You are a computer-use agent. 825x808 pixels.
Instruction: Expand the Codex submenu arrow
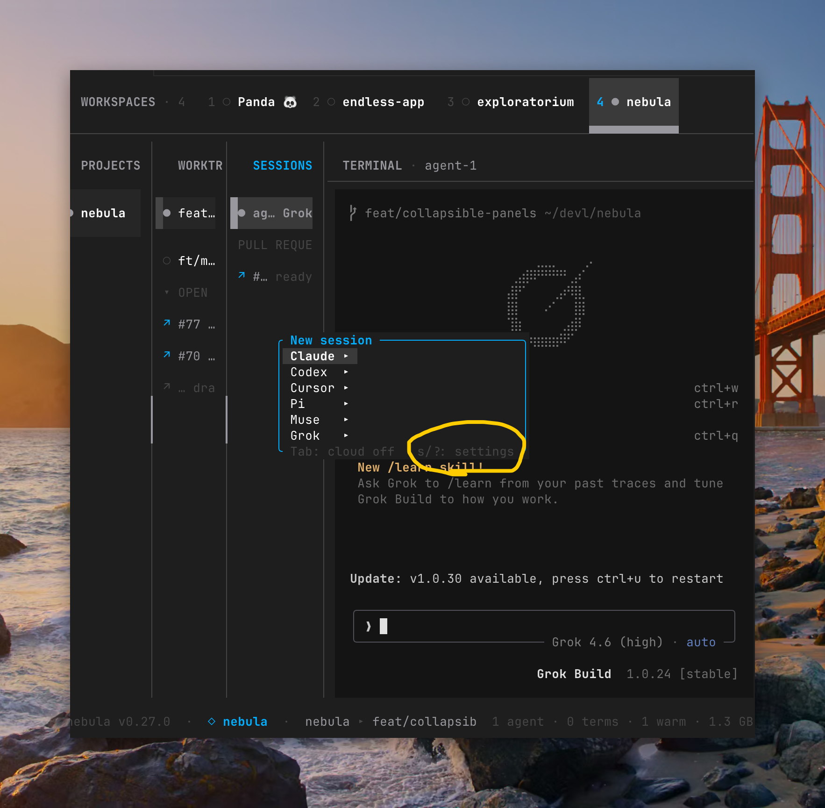(x=346, y=372)
